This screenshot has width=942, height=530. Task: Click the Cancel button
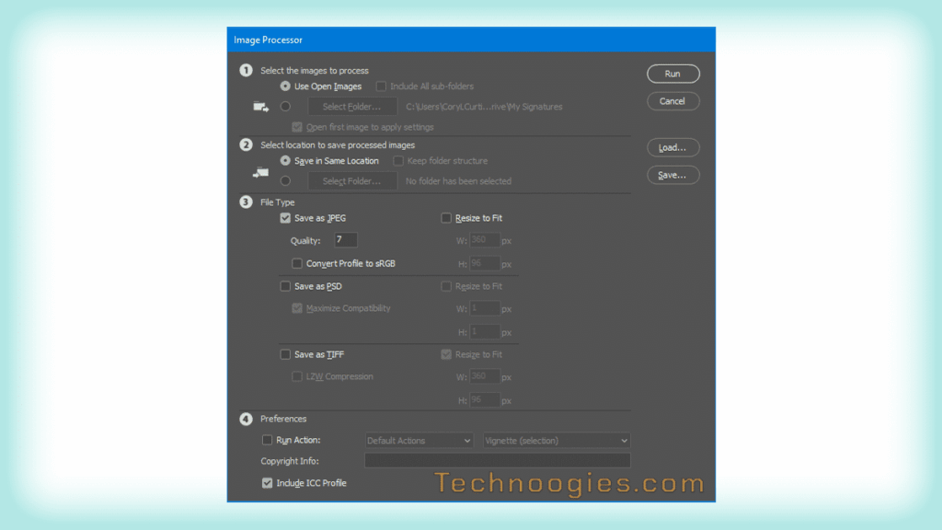tap(672, 101)
